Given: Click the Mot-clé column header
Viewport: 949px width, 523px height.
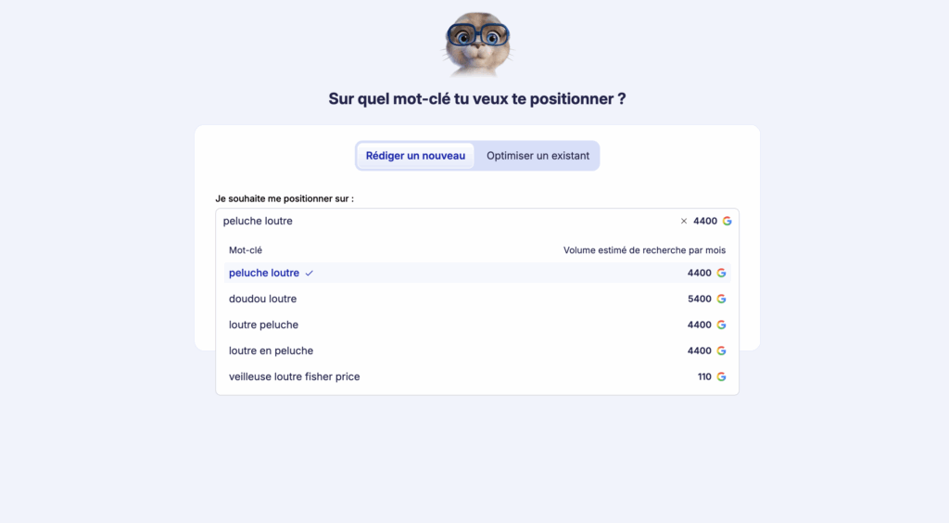Looking at the screenshot, I should point(245,250).
